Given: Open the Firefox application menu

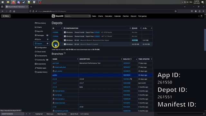Looking at the screenshot, I should tap(203, 11).
